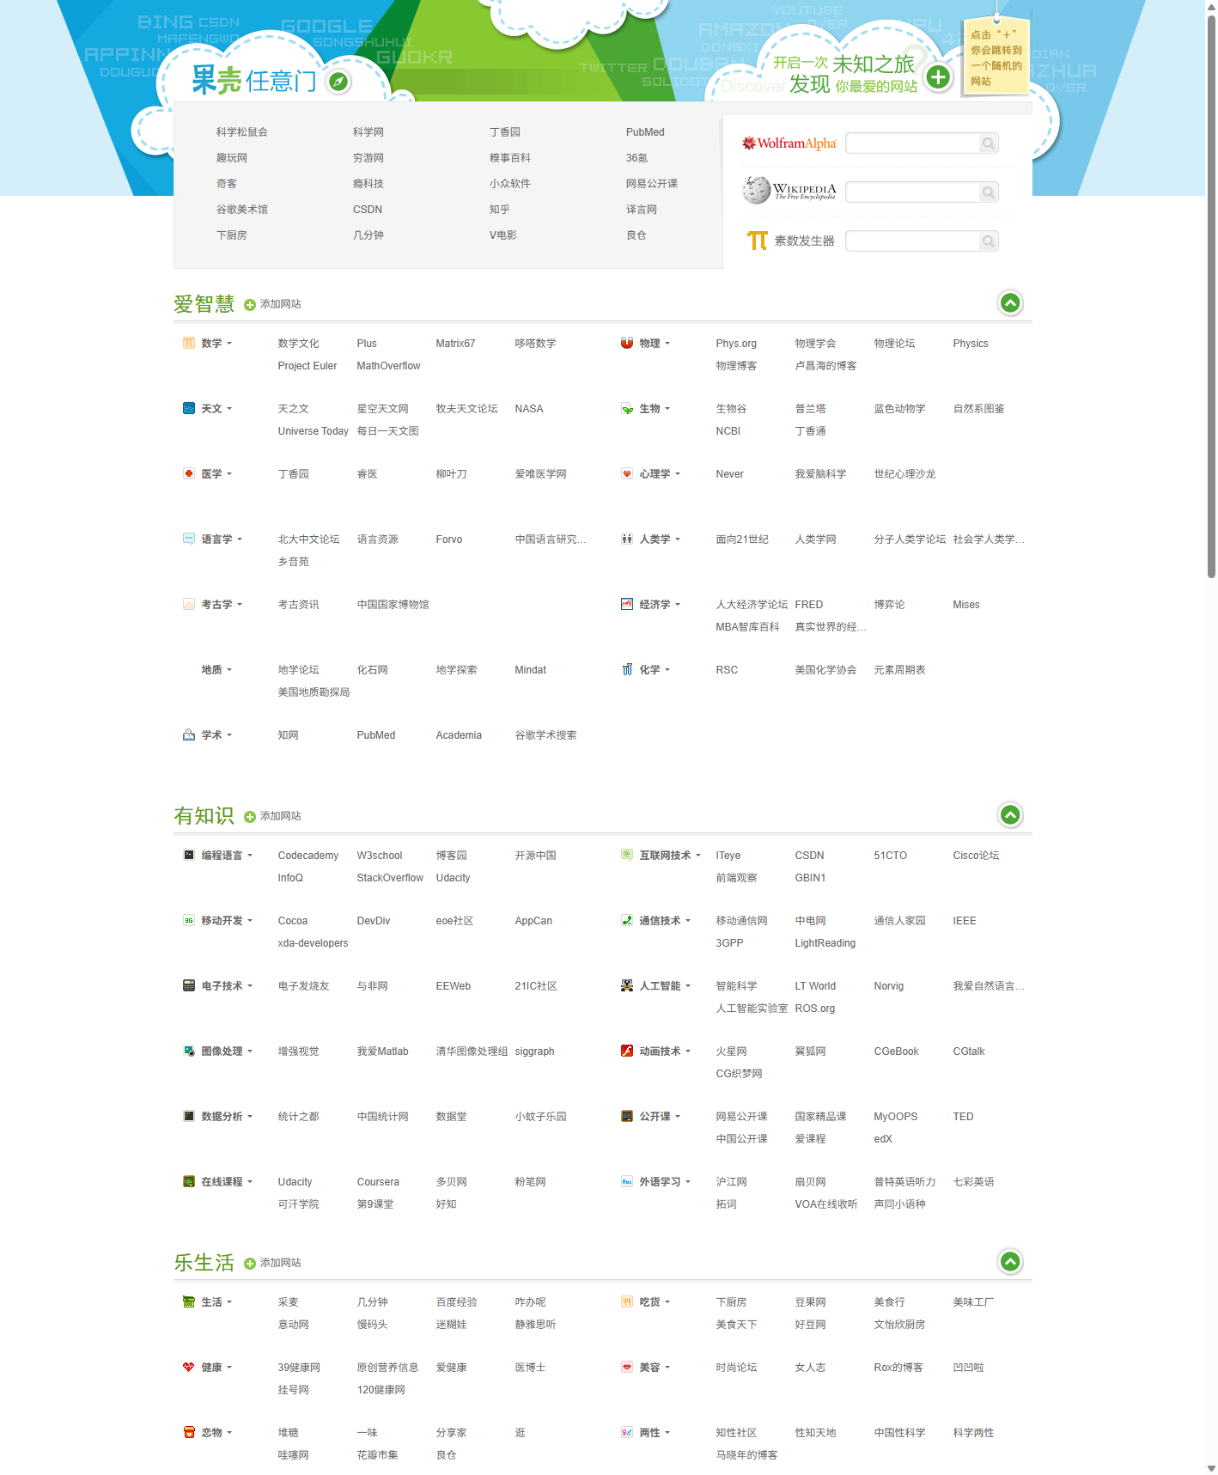Click the Wikipedia search magnifier icon
The width and height of the screenshot is (1218, 1475).
pos(989,192)
